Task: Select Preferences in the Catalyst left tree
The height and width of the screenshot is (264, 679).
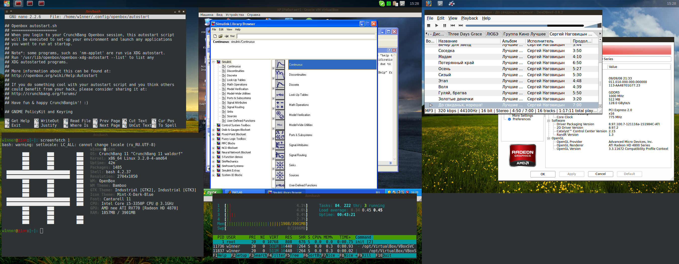Action: tap(521, 119)
